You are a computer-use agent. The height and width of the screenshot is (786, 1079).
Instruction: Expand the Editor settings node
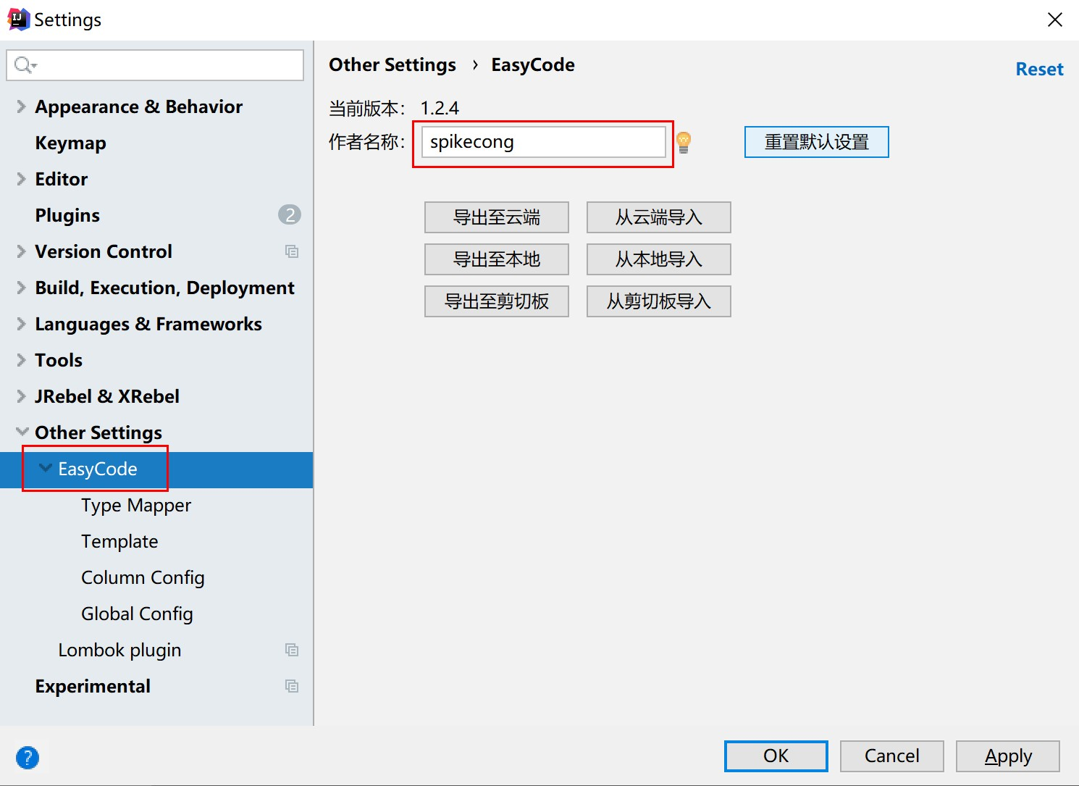pos(21,179)
